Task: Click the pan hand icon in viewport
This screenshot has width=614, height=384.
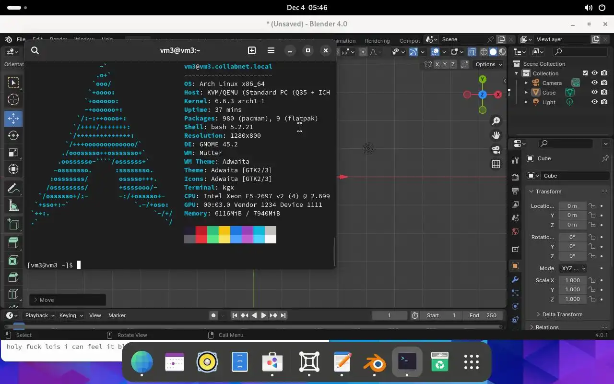Action: [496, 135]
